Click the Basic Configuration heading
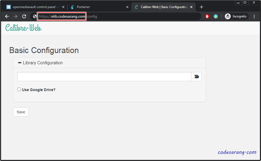This screenshot has height=161, width=261. pos(44,50)
